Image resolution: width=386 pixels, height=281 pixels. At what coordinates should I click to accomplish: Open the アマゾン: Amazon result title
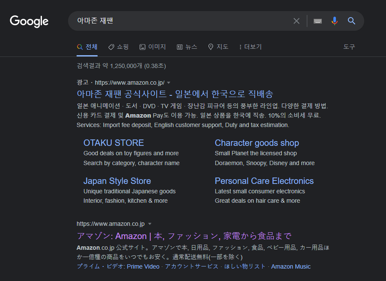pos(184,236)
